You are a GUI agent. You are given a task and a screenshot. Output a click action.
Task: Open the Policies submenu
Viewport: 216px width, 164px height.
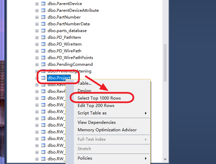click(x=112, y=158)
